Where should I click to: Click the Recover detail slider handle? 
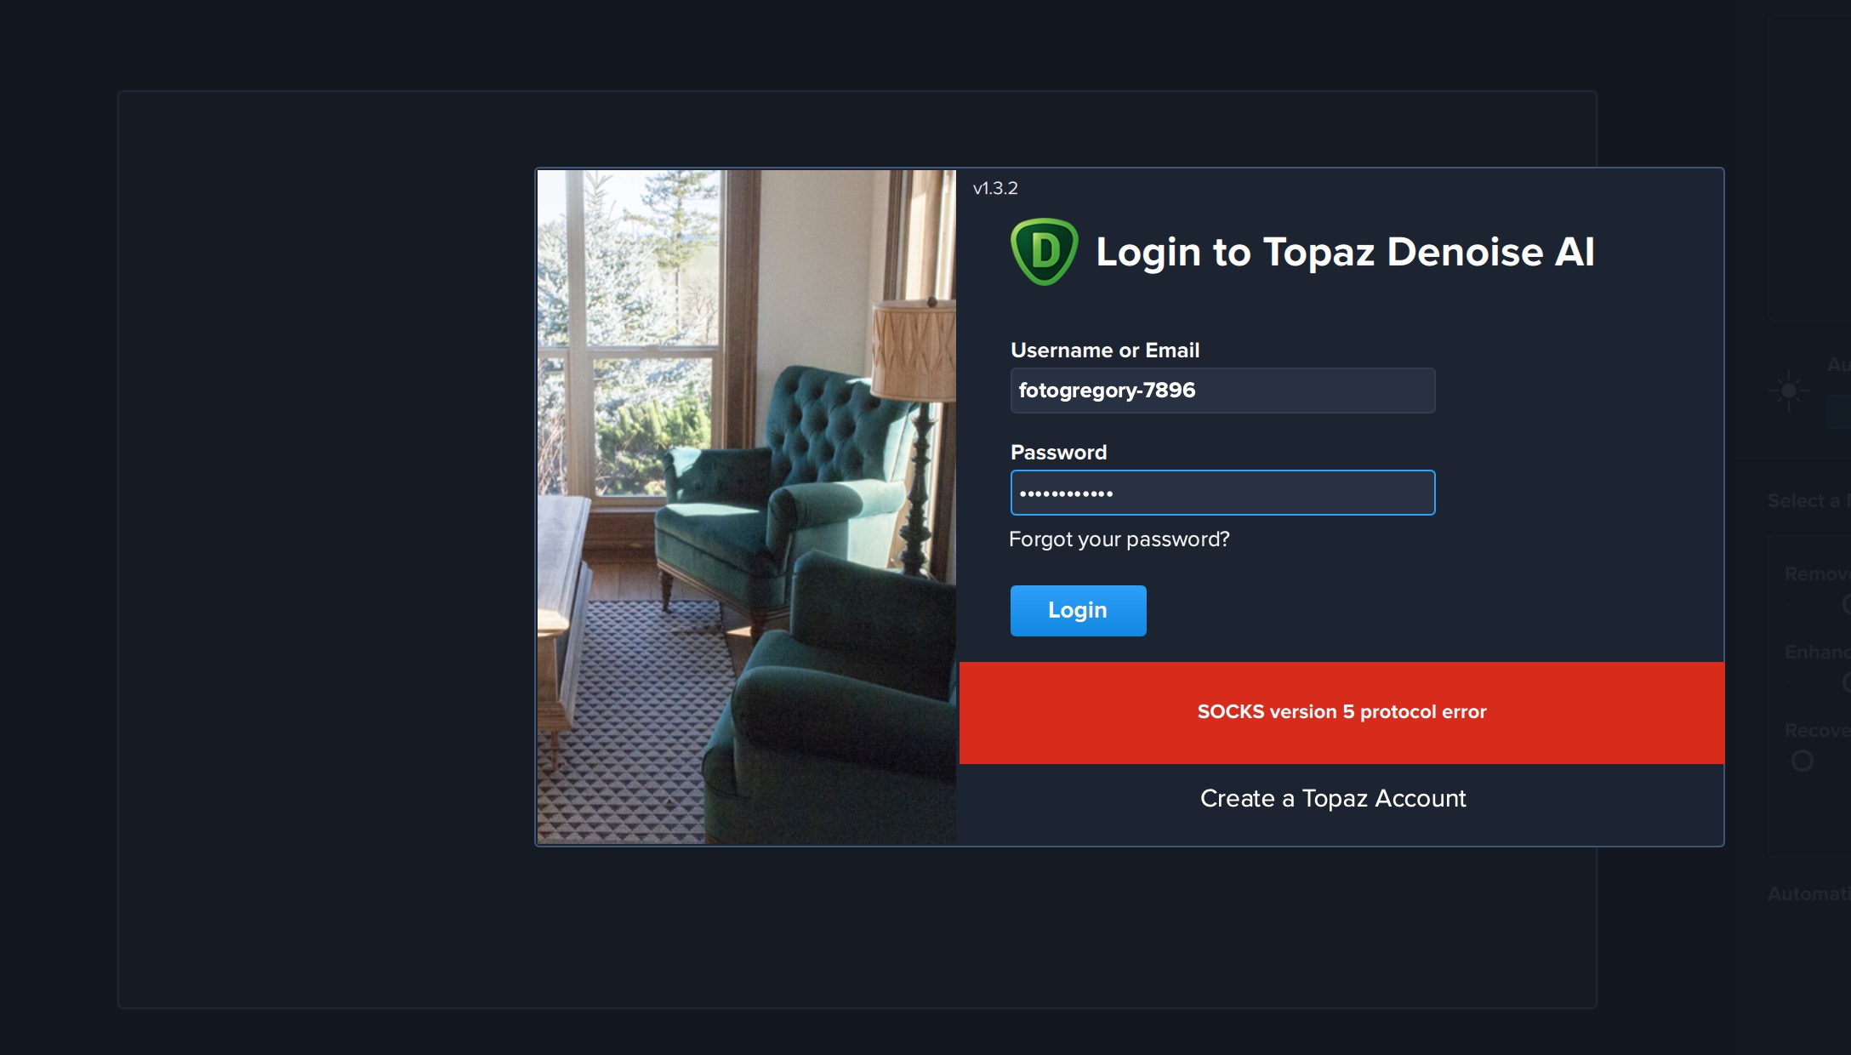point(1802,761)
